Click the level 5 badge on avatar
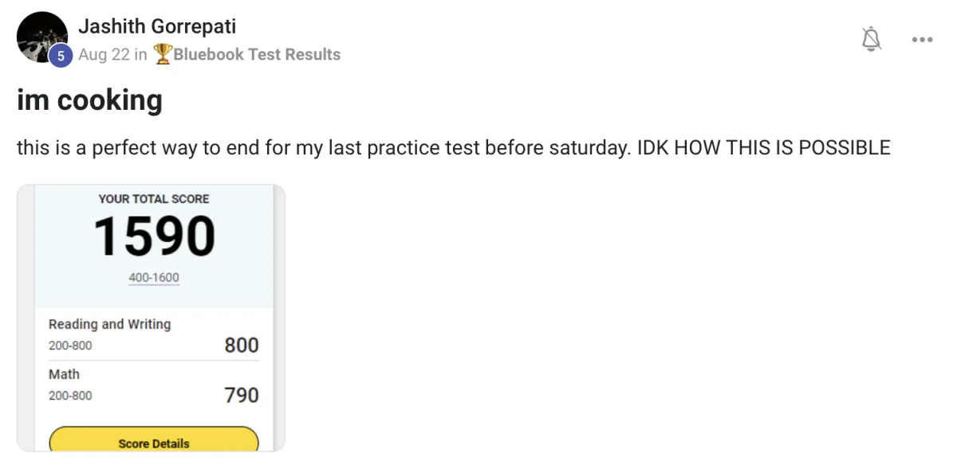This screenshot has height=461, width=957. 61,56
